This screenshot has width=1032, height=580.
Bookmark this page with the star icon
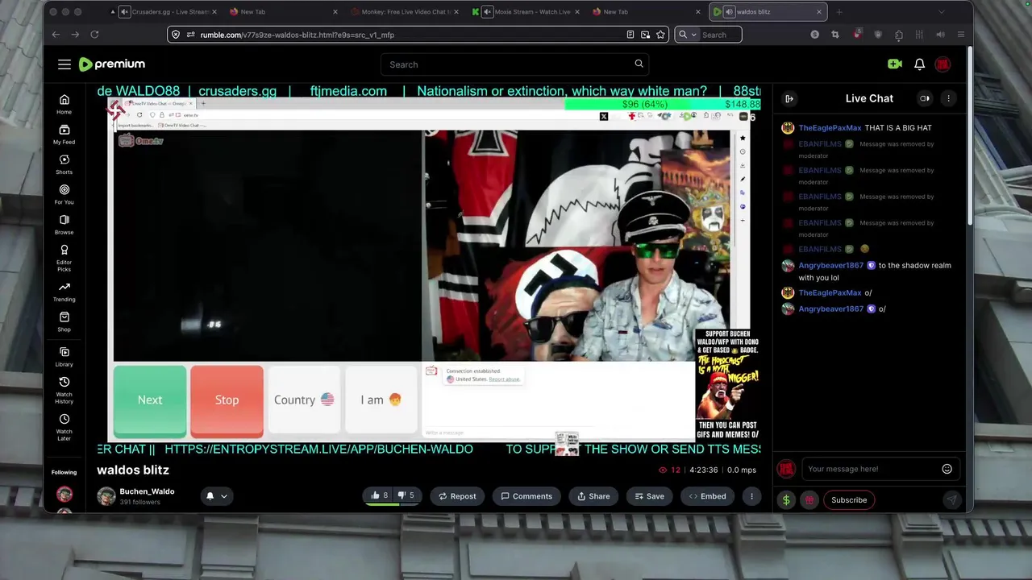660,35
